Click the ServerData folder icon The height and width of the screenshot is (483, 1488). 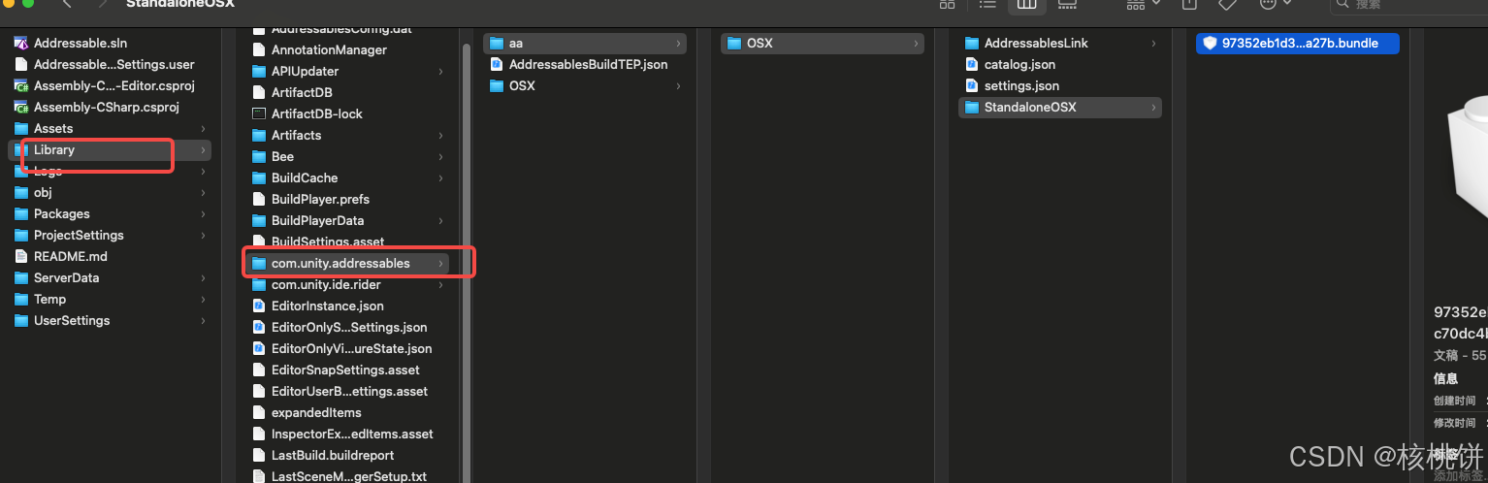(21, 277)
